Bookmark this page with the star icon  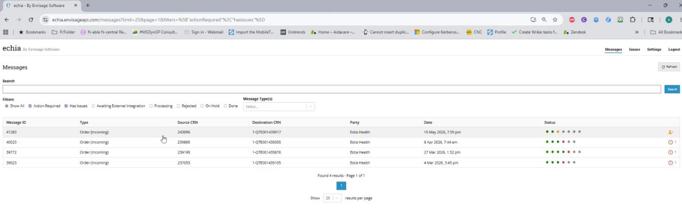click(555, 20)
